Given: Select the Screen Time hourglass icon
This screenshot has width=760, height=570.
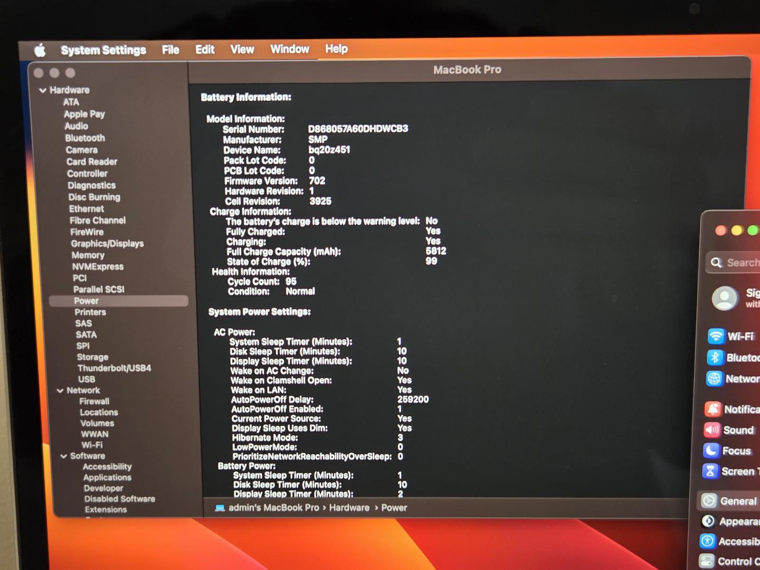Looking at the screenshot, I should click(x=710, y=471).
